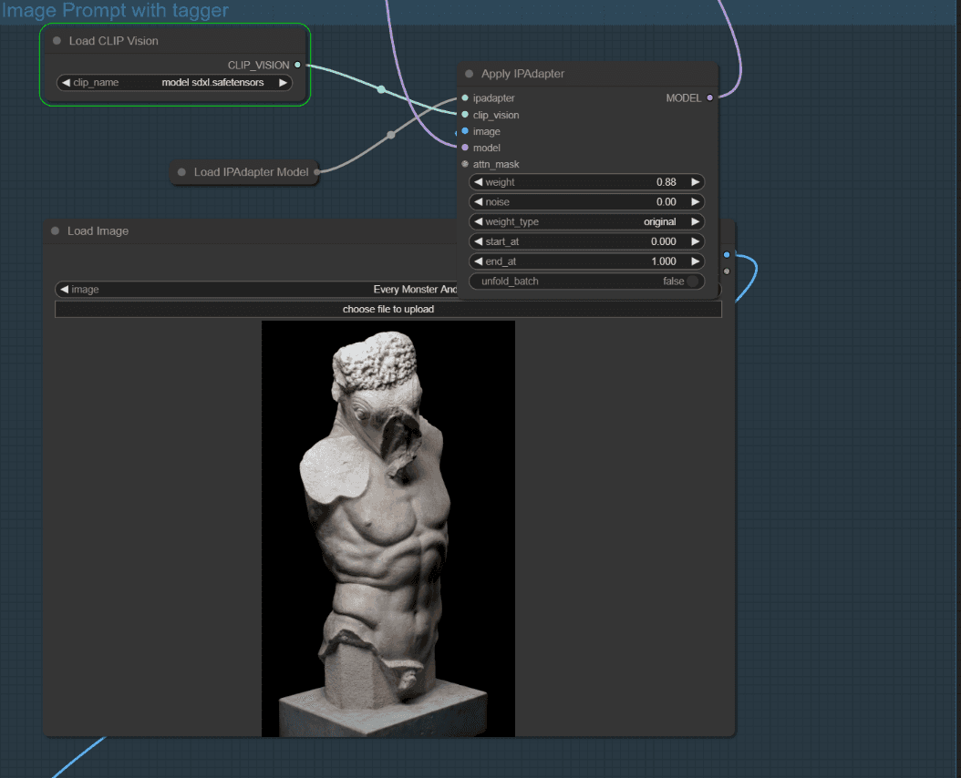
Task: Collapse the Load Image node dot
Action: [x=56, y=231]
